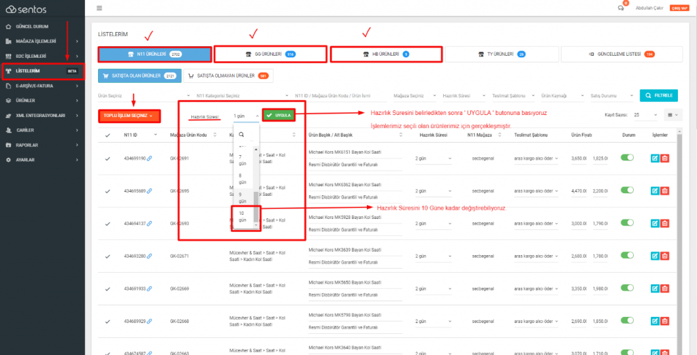Choose the 10 gün option from the list
This screenshot has width=697, height=355.
point(242,216)
